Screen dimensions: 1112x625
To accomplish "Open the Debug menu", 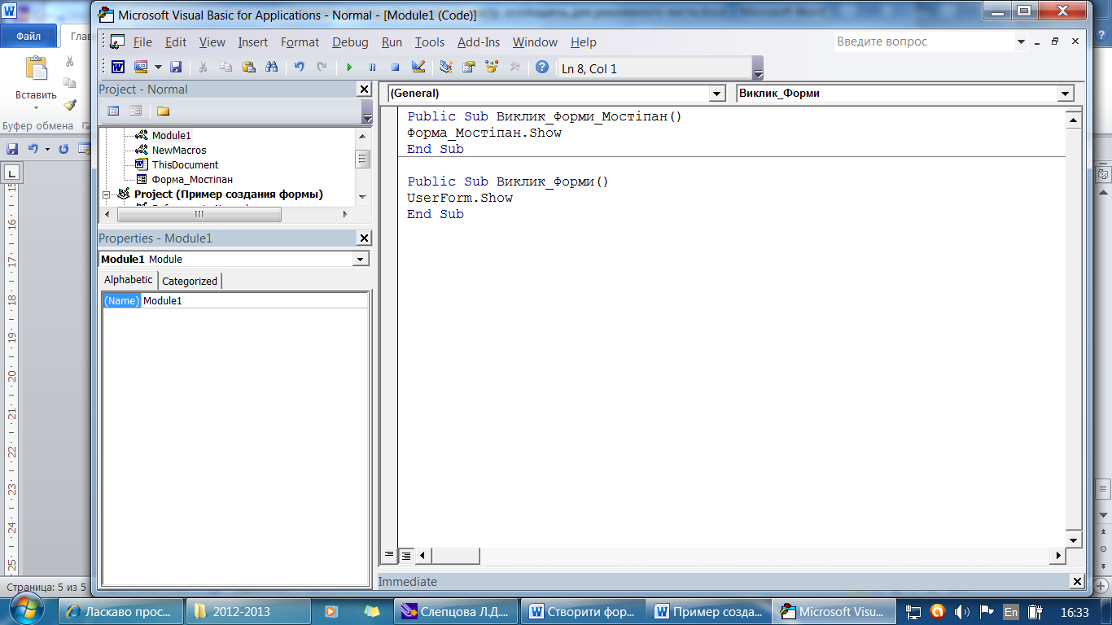I will (x=350, y=42).
